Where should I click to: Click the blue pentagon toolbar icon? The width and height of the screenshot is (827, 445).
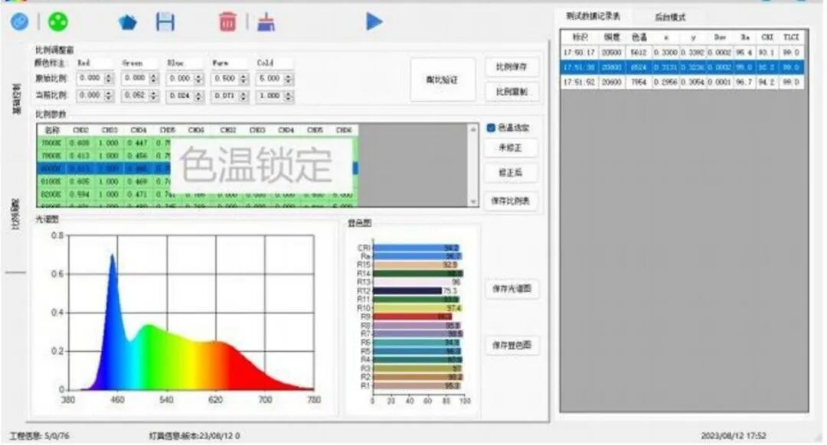coord(127,22)
